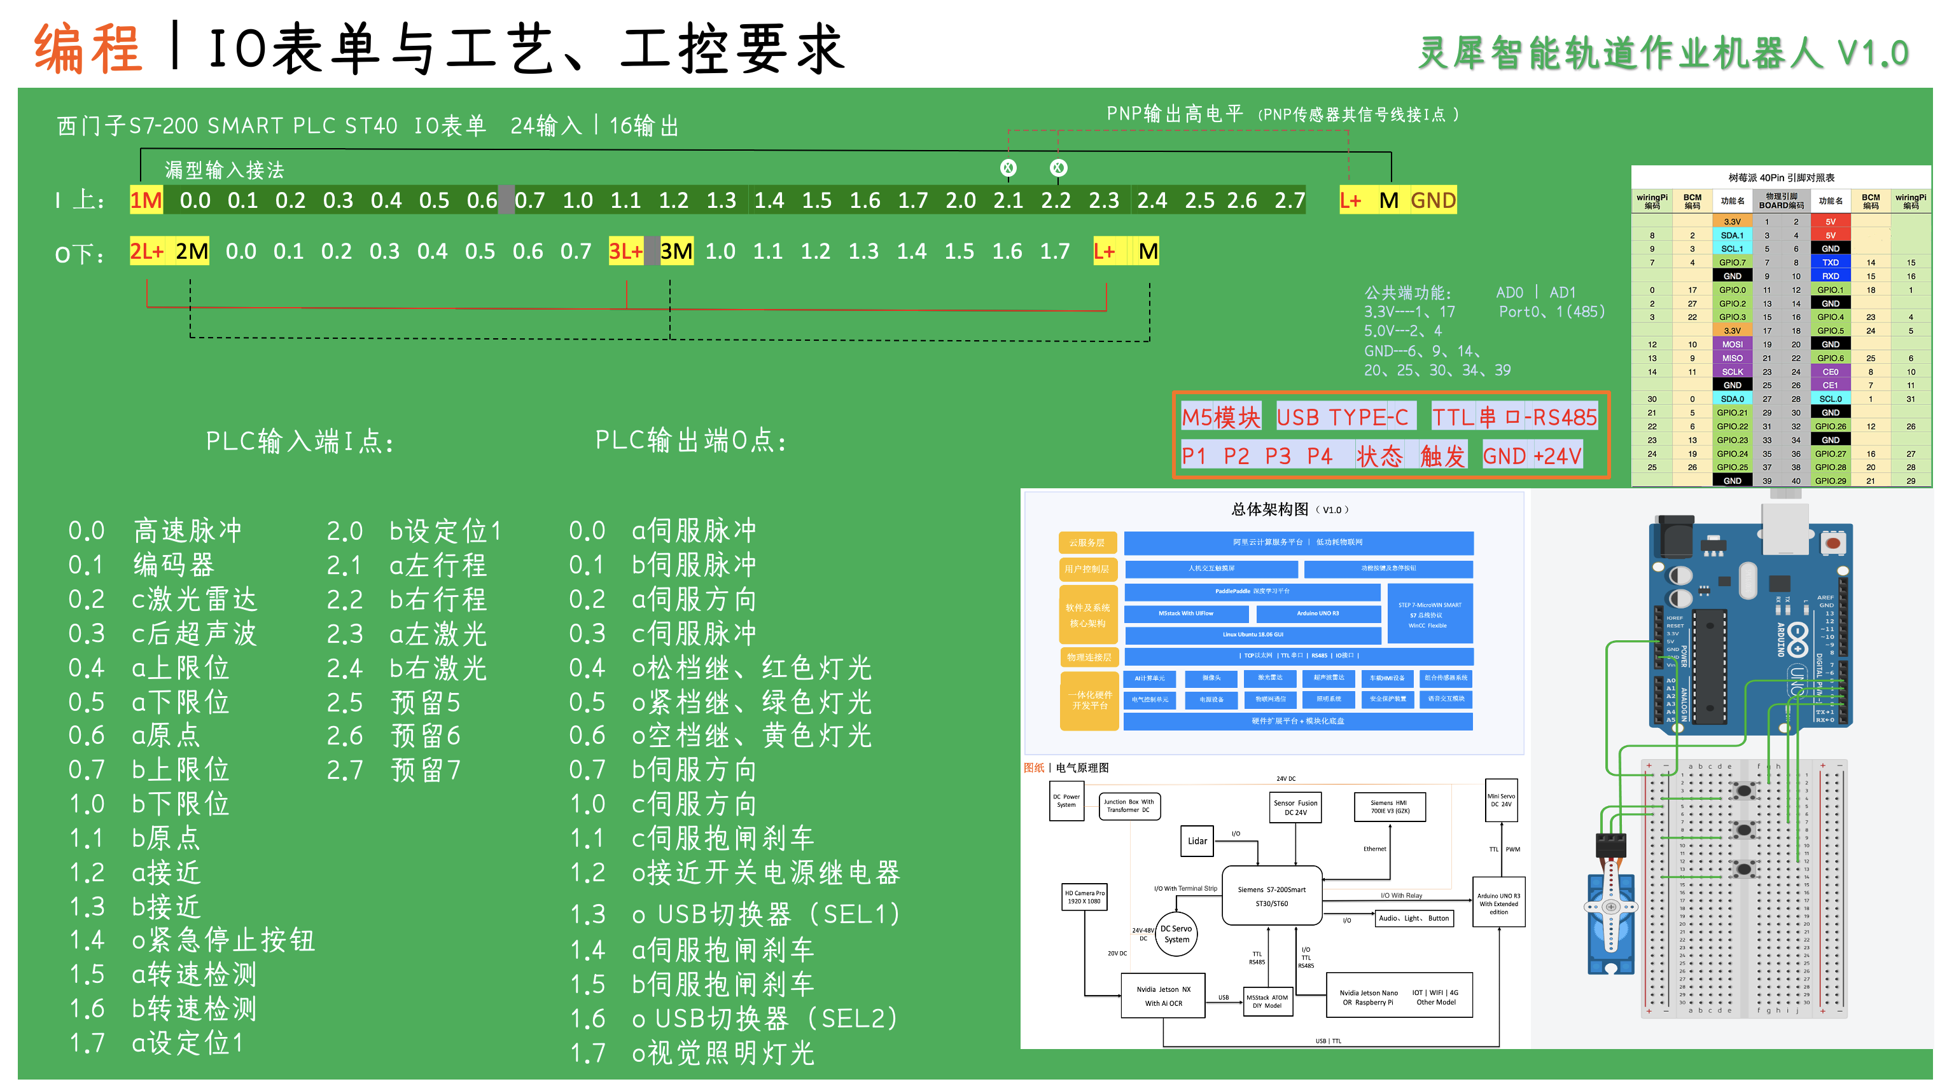The image size is (1947, 1091).
Task: Click the Lidar block in the electrical diagram
Action: (x=1197, y=841)
